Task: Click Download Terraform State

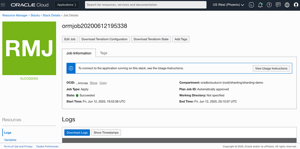Action: click(151, 39)
